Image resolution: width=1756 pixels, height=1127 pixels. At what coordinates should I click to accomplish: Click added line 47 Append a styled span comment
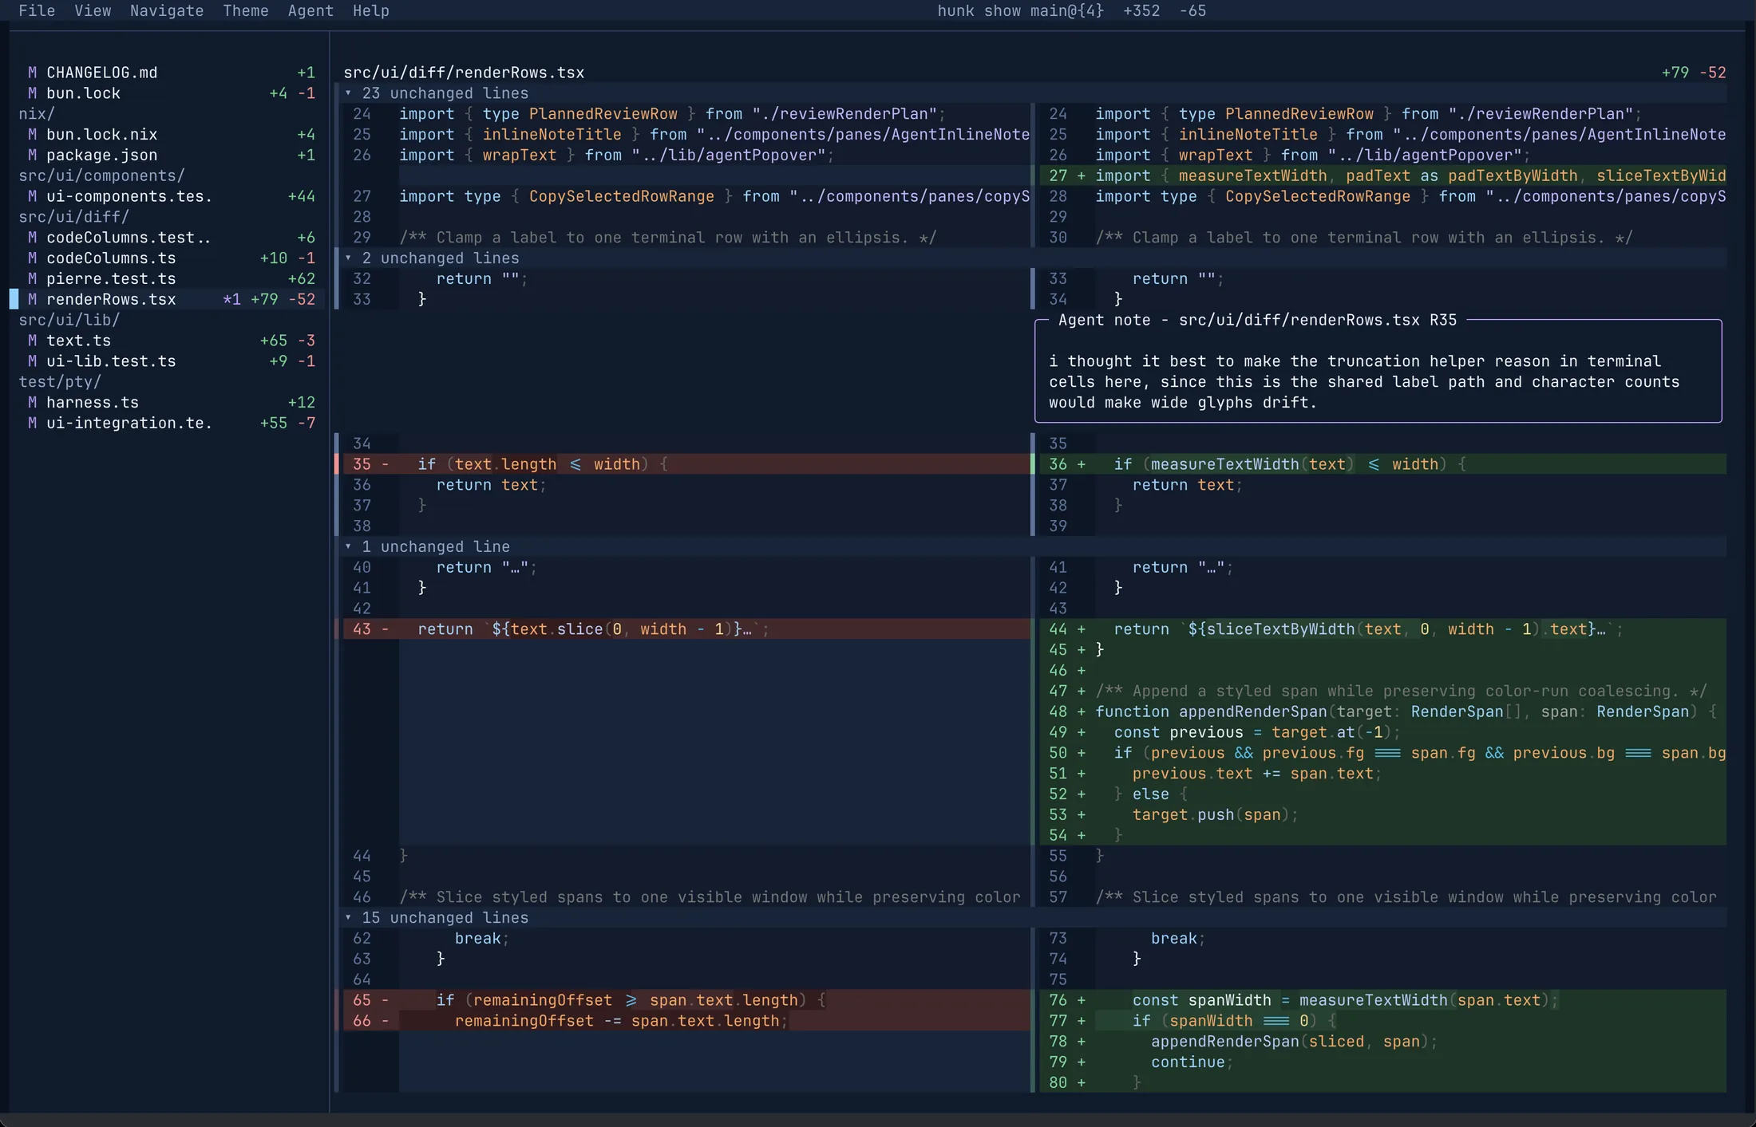(x=1382, y=691)
